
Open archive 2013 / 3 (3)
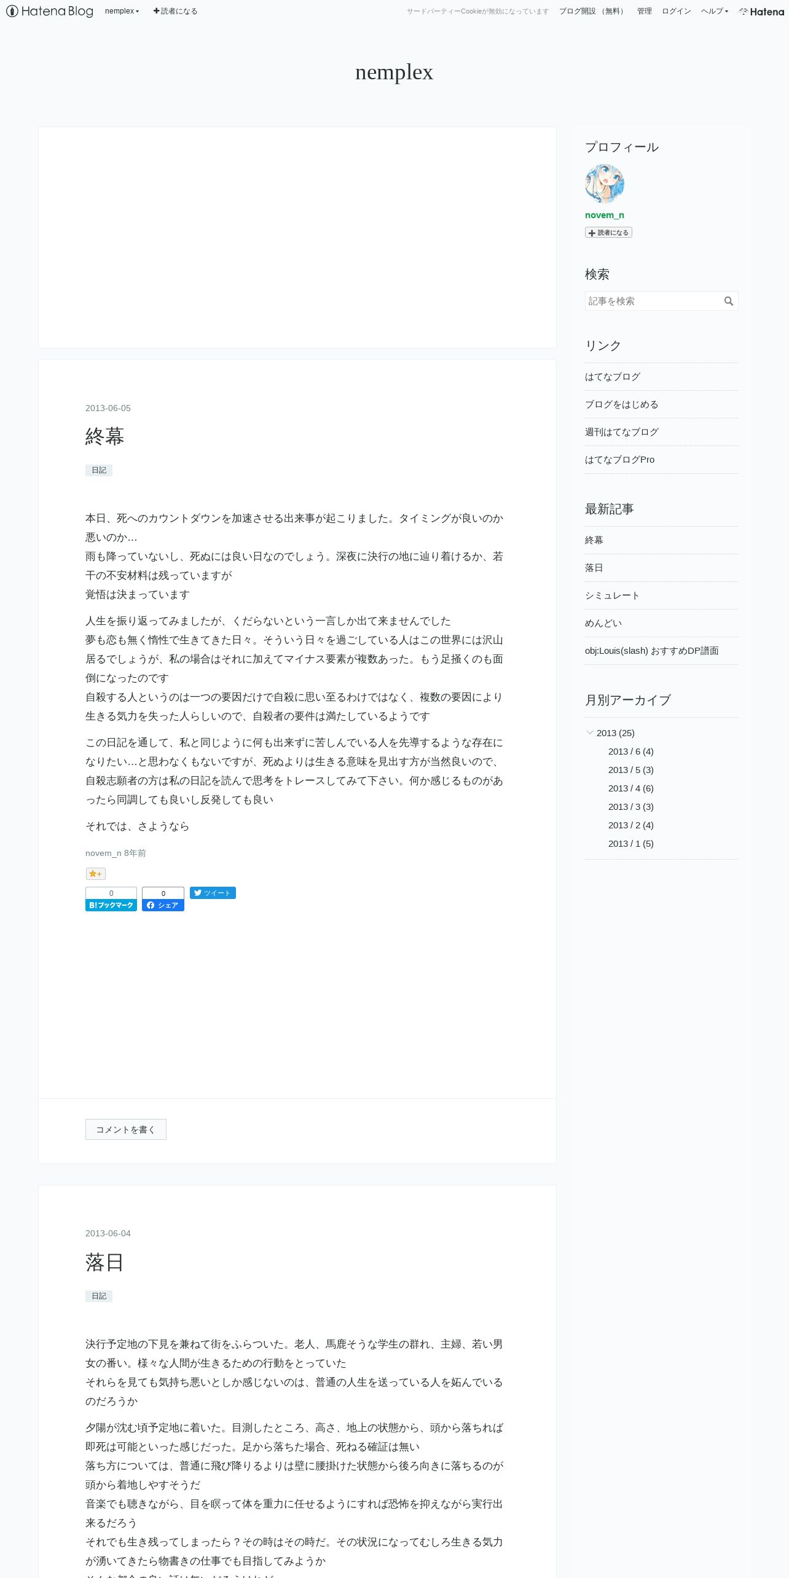click(630, 807)
